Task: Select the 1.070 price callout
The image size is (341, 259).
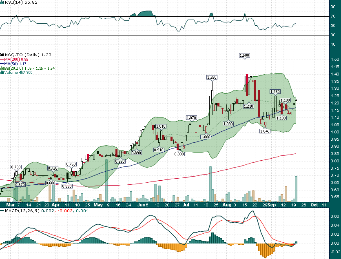Action: 191,117
